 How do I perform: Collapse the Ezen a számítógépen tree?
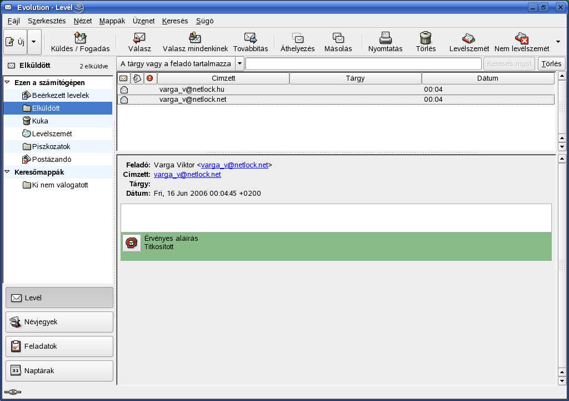coord(7,82)
